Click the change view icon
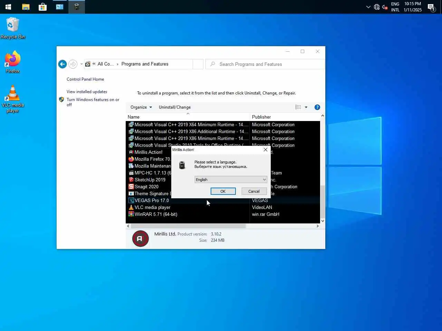Image resolution: width=442 pixels, height=331 pixels. pyautogui.click(x=298, y=107)
